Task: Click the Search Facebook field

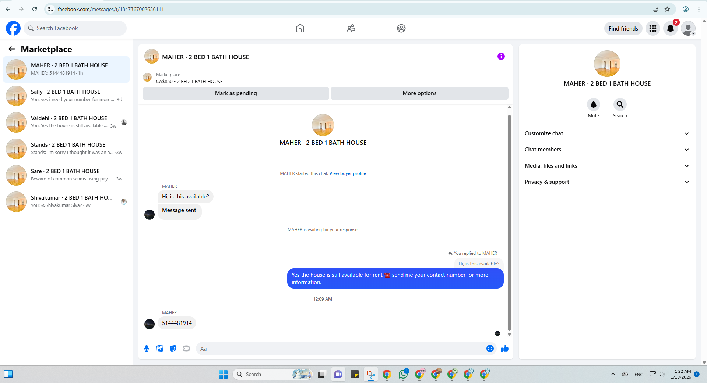Action: [75, 28]
